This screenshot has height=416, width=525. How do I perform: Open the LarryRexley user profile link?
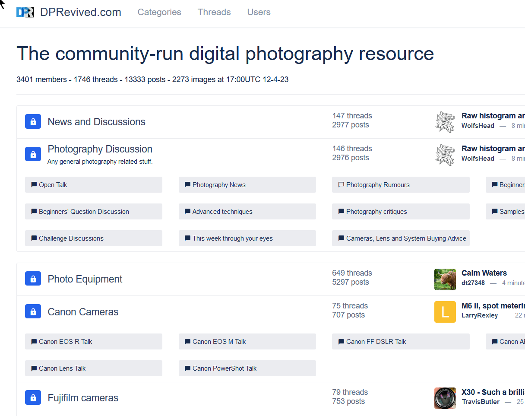[x=480, y=315]
